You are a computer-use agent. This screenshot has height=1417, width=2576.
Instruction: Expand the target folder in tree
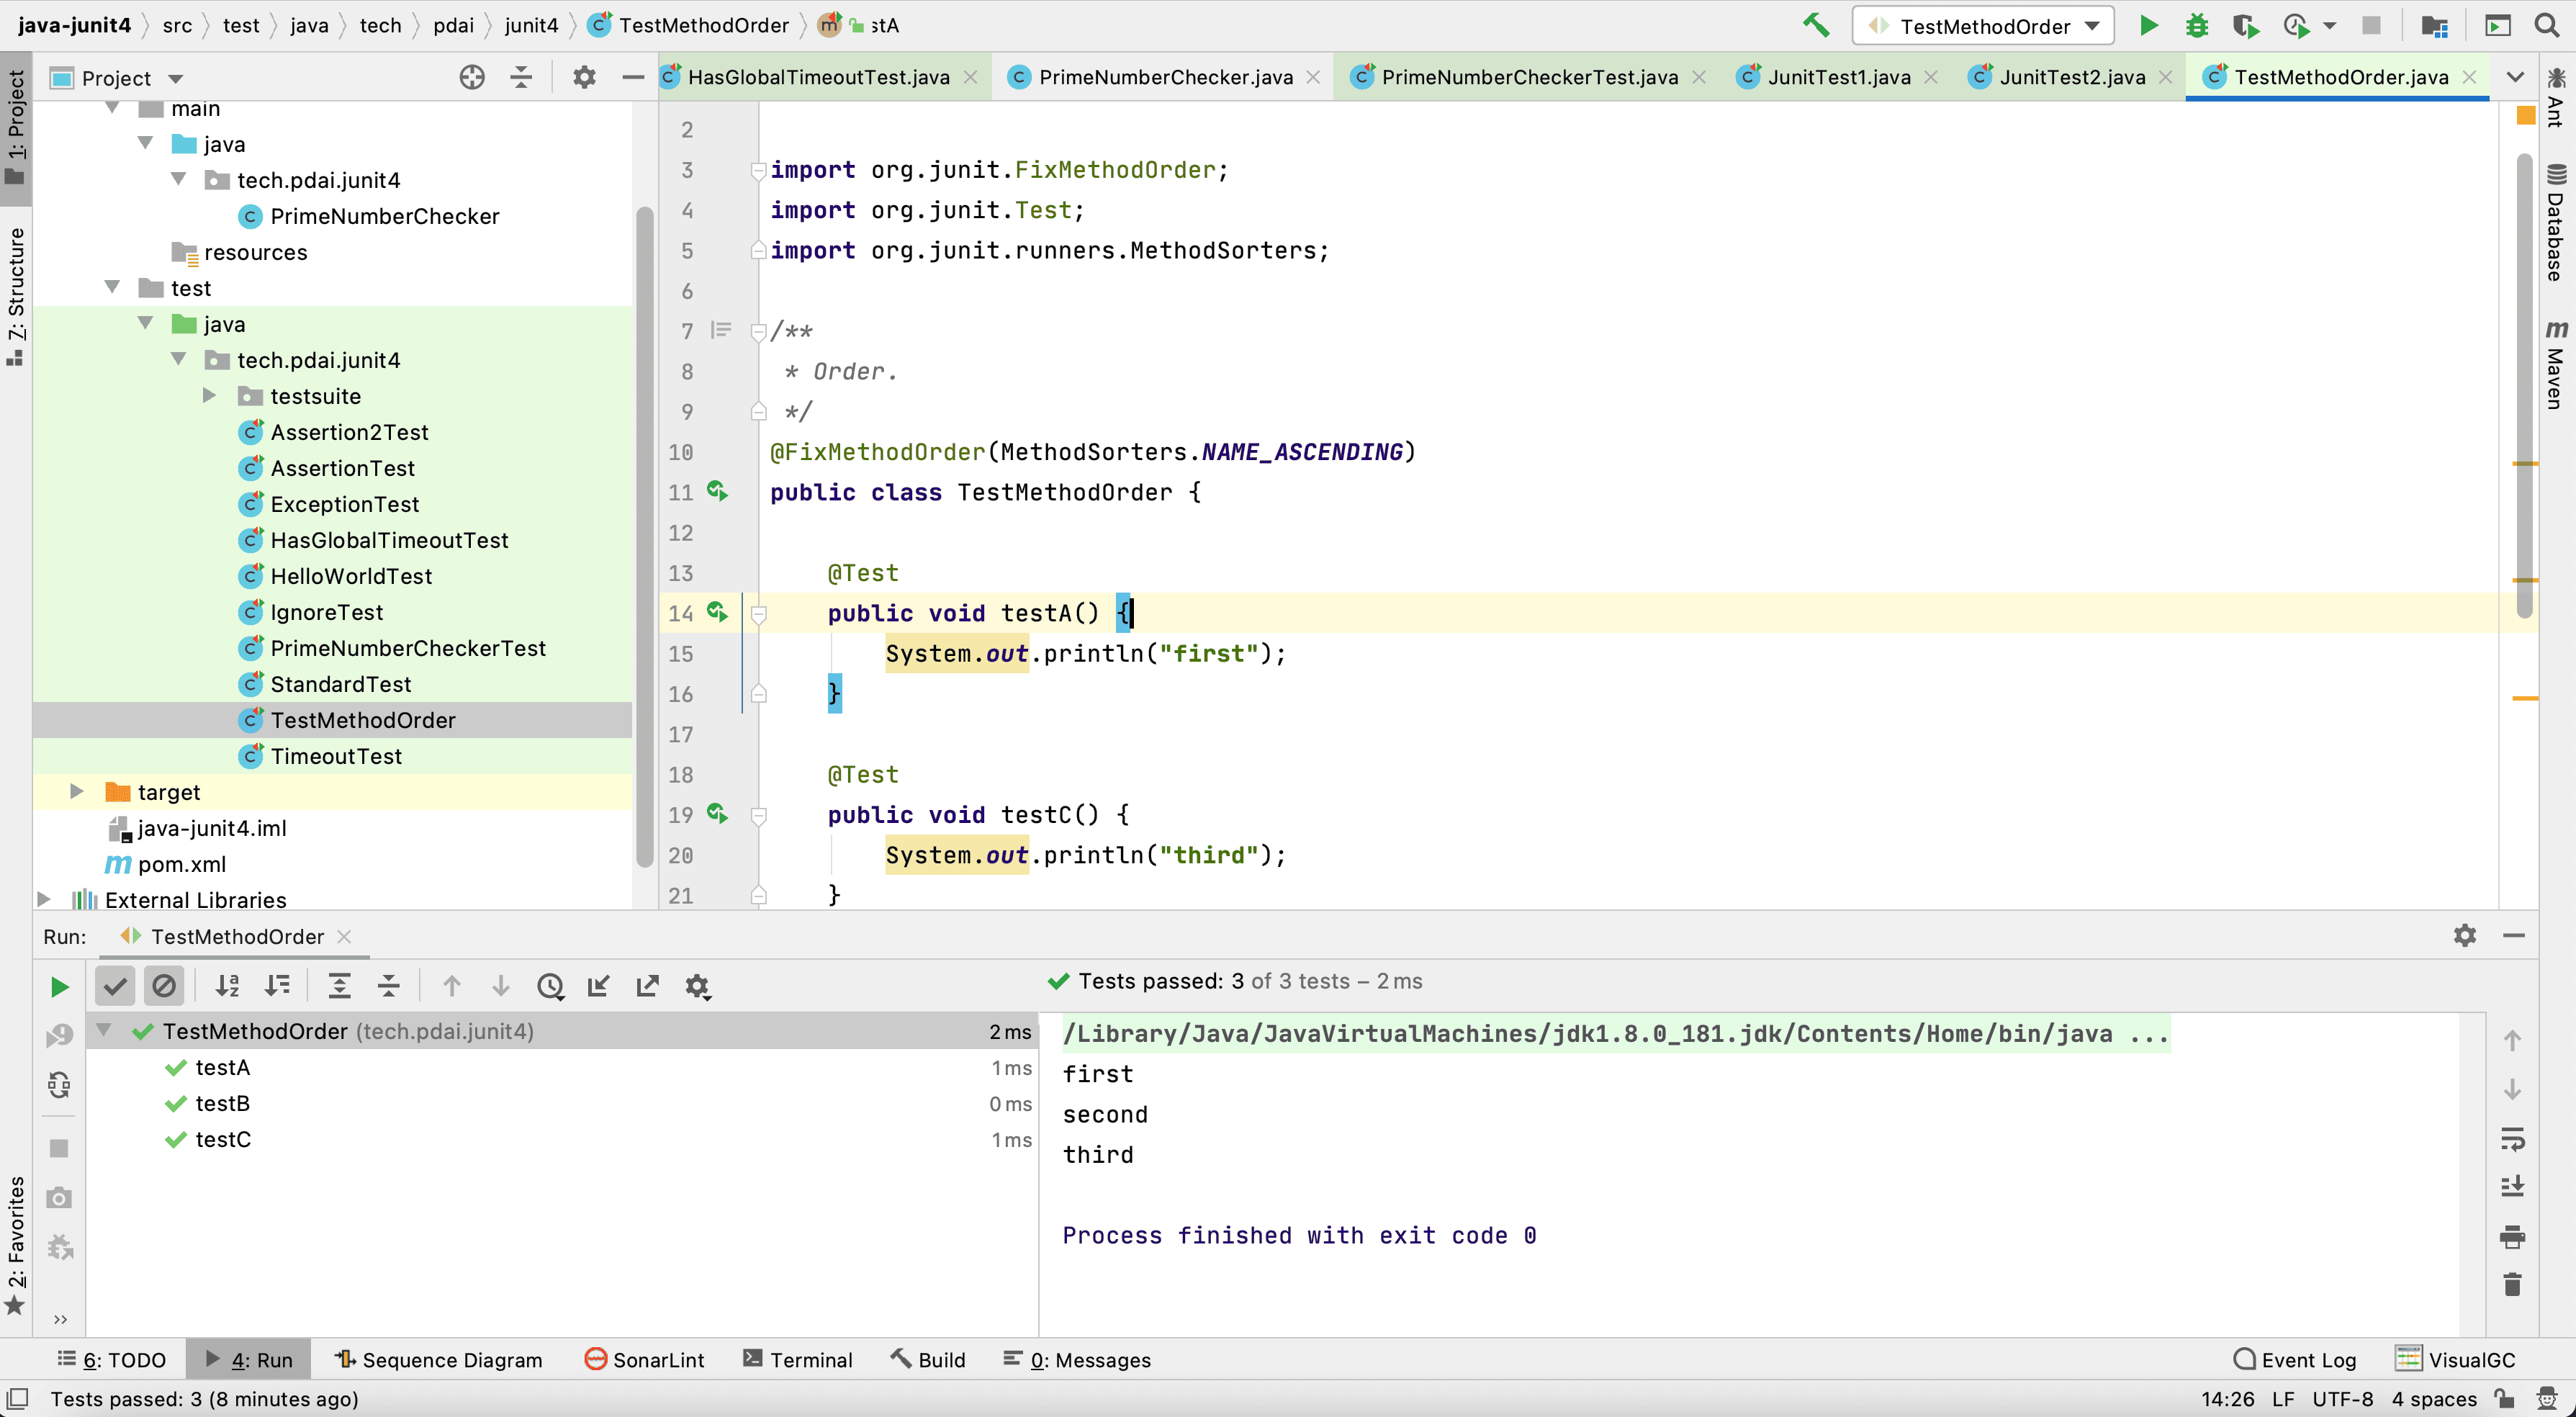(x=77, y=791)
